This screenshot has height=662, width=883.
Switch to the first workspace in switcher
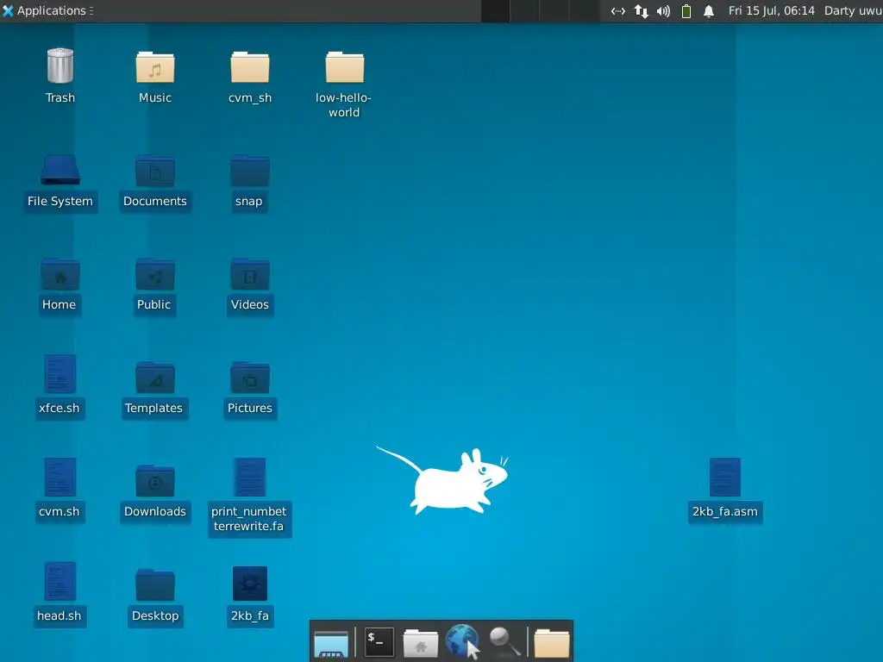496,10
